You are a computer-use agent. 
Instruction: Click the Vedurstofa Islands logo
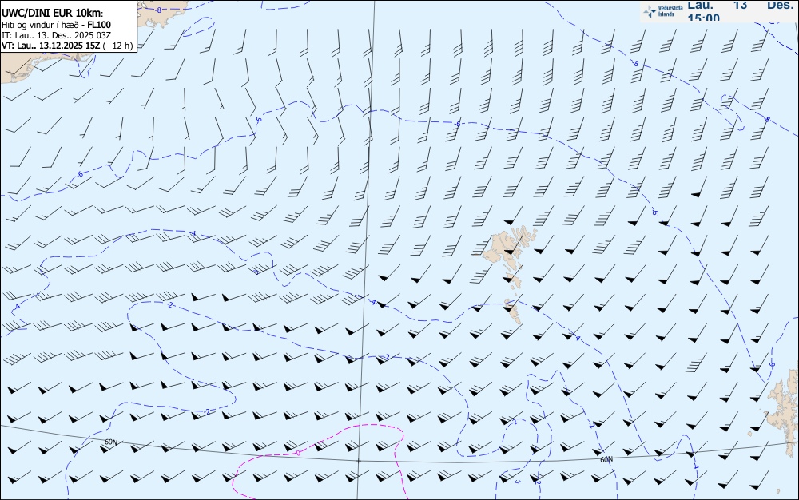(662, 11)
